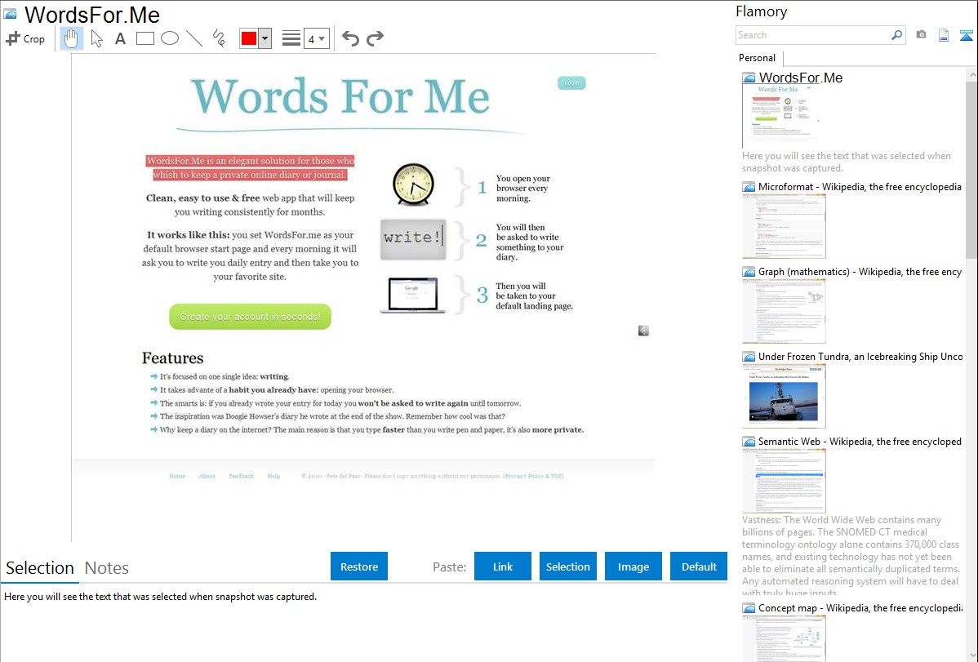Image resolution: width=978 pixels, height=662 pixels.
Task: Select the straight line tool
Action: click(194, 38)
